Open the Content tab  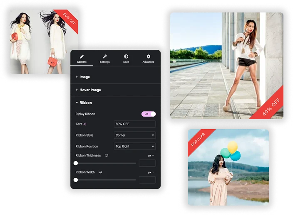[82, 59]
